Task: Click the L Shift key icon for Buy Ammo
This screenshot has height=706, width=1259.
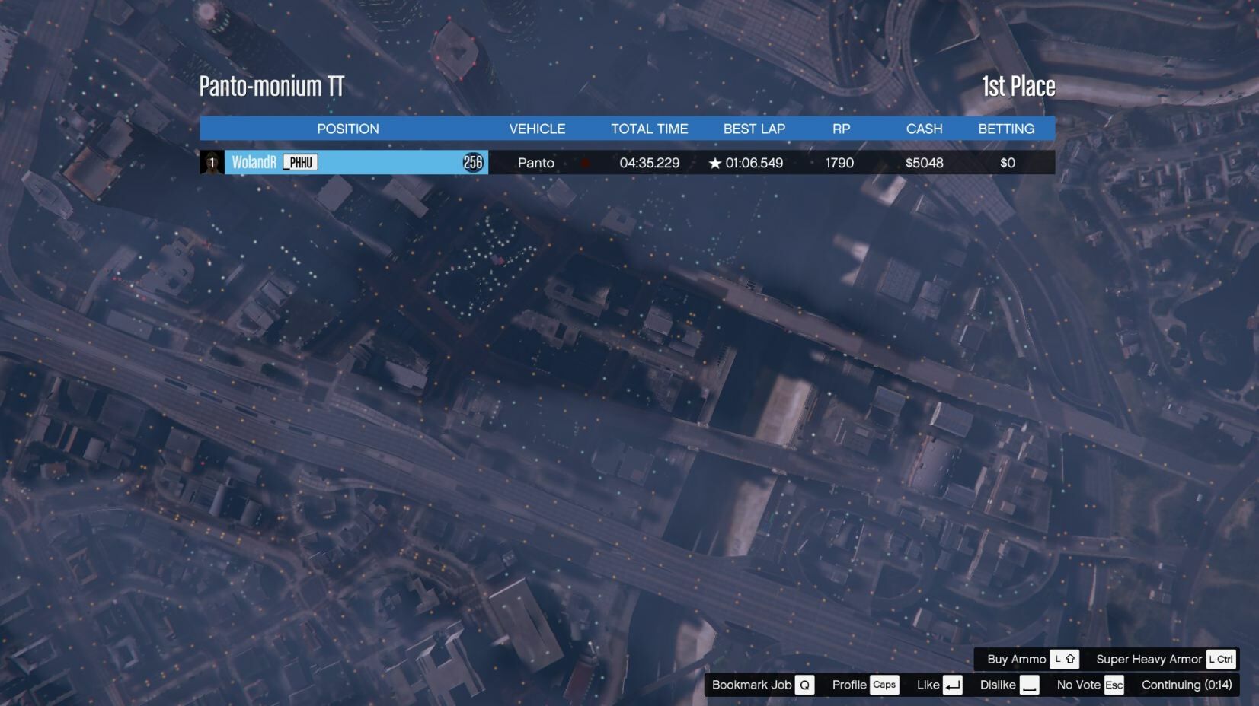Action: [1064, 659]
